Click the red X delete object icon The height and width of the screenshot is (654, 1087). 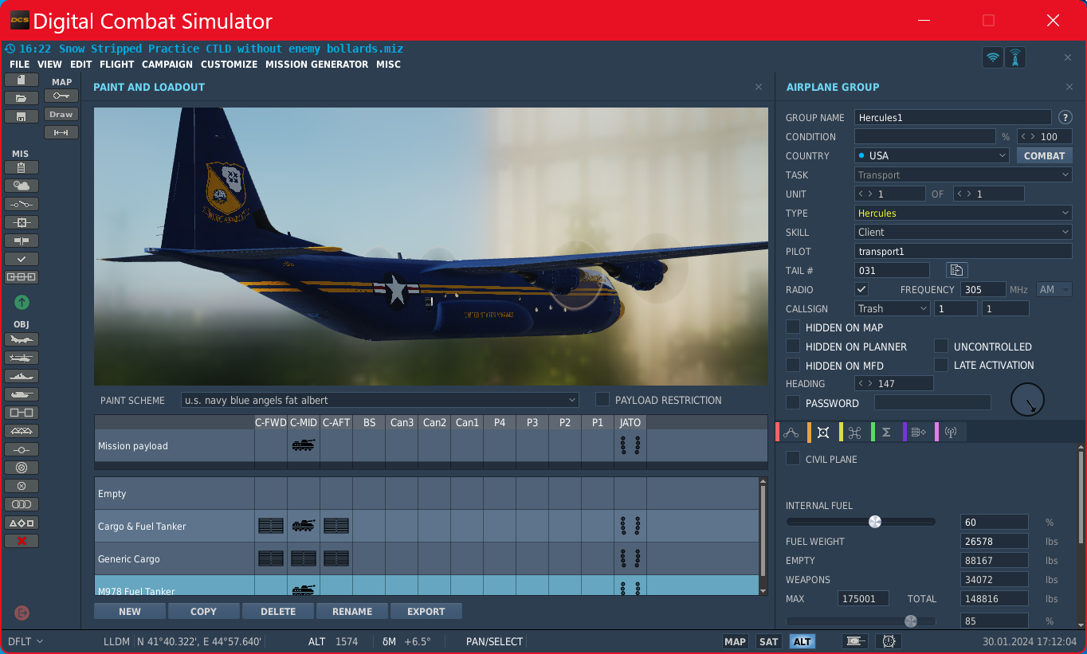pyautogui.click(x=22, y=541)
